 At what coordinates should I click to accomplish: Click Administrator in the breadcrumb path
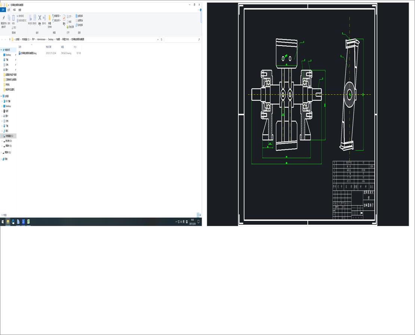(x=41, y=39)
